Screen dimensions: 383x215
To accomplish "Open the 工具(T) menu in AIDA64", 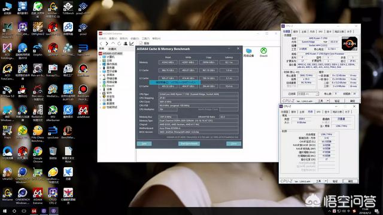I will [145, 38].
